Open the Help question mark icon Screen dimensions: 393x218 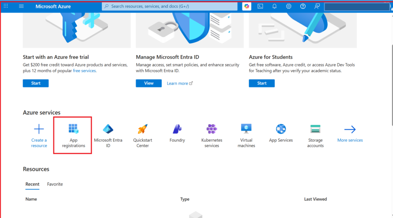coord(303,7)
